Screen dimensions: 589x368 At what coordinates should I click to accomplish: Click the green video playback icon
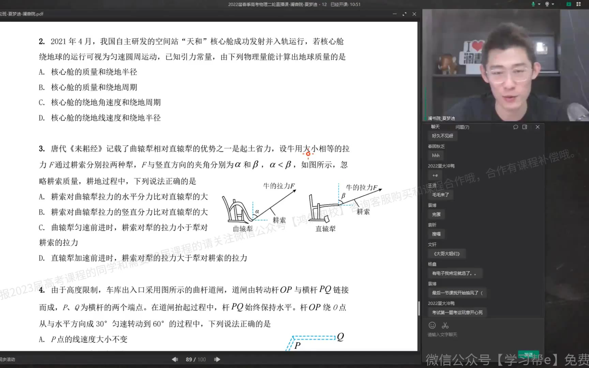coord(569,4)
